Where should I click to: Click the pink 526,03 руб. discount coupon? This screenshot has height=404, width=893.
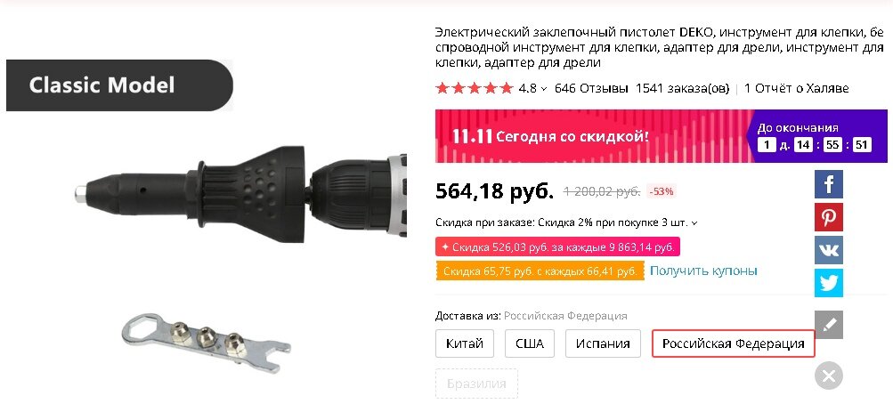(557, 247)
